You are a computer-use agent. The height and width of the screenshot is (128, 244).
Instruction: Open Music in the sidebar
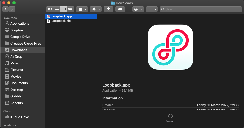coord(23,63)
